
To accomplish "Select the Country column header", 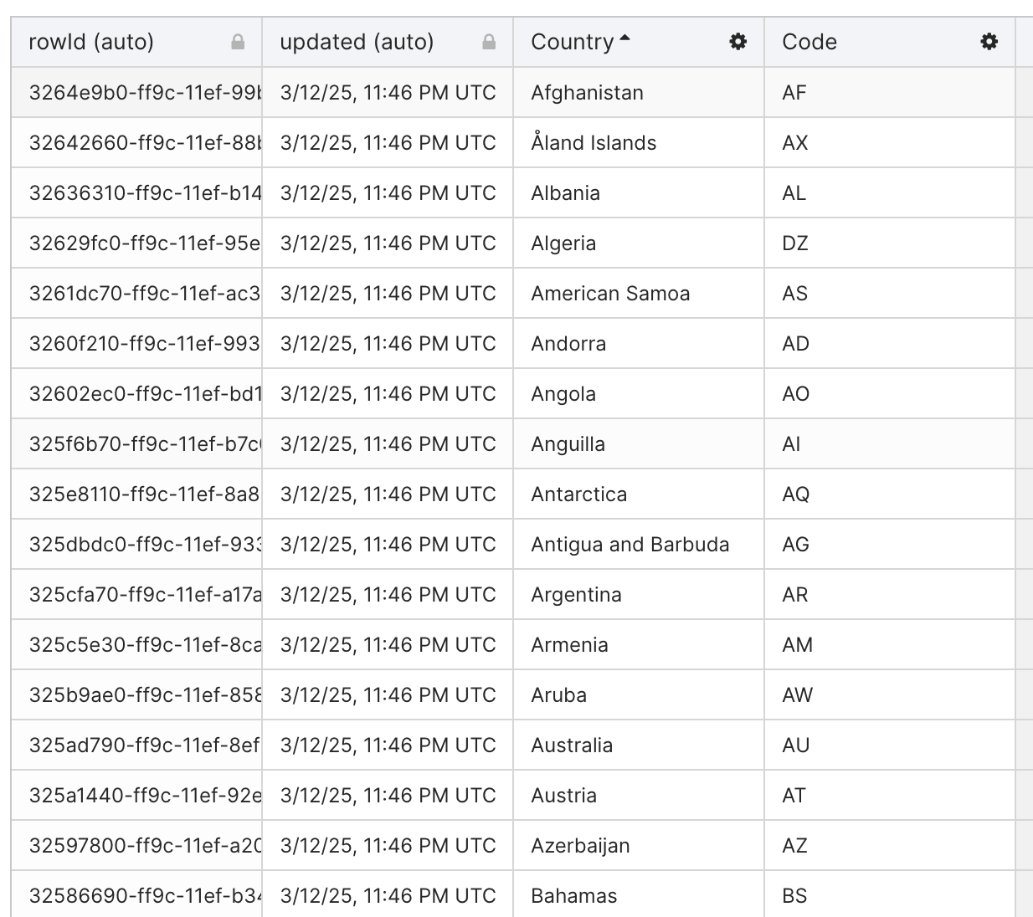I will click(x=573, y=42).
